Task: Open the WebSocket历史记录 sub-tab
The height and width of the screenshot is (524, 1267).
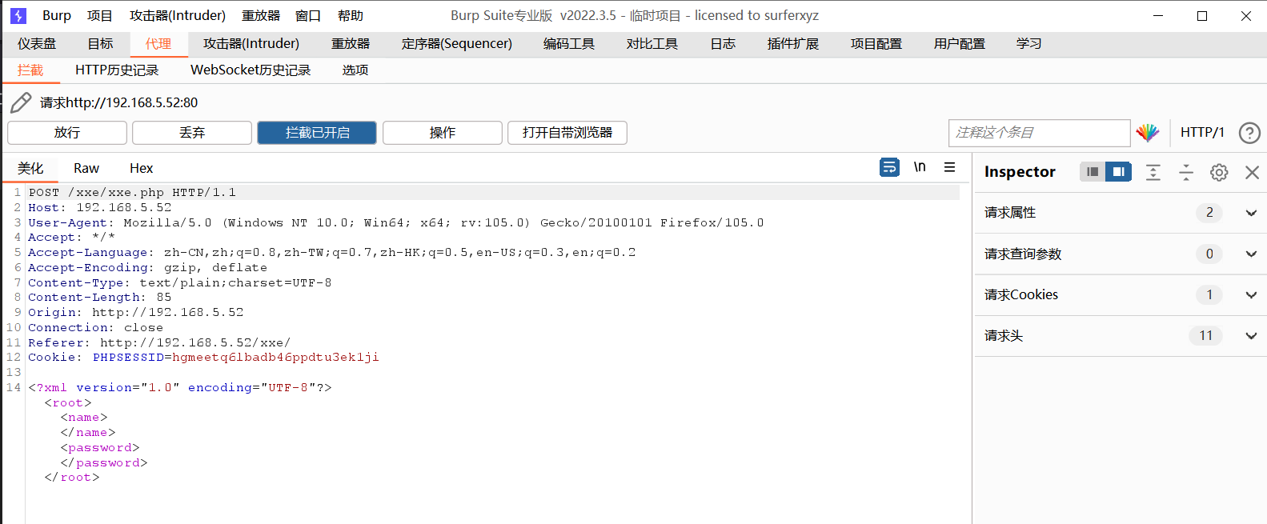Action: [251, 70]
